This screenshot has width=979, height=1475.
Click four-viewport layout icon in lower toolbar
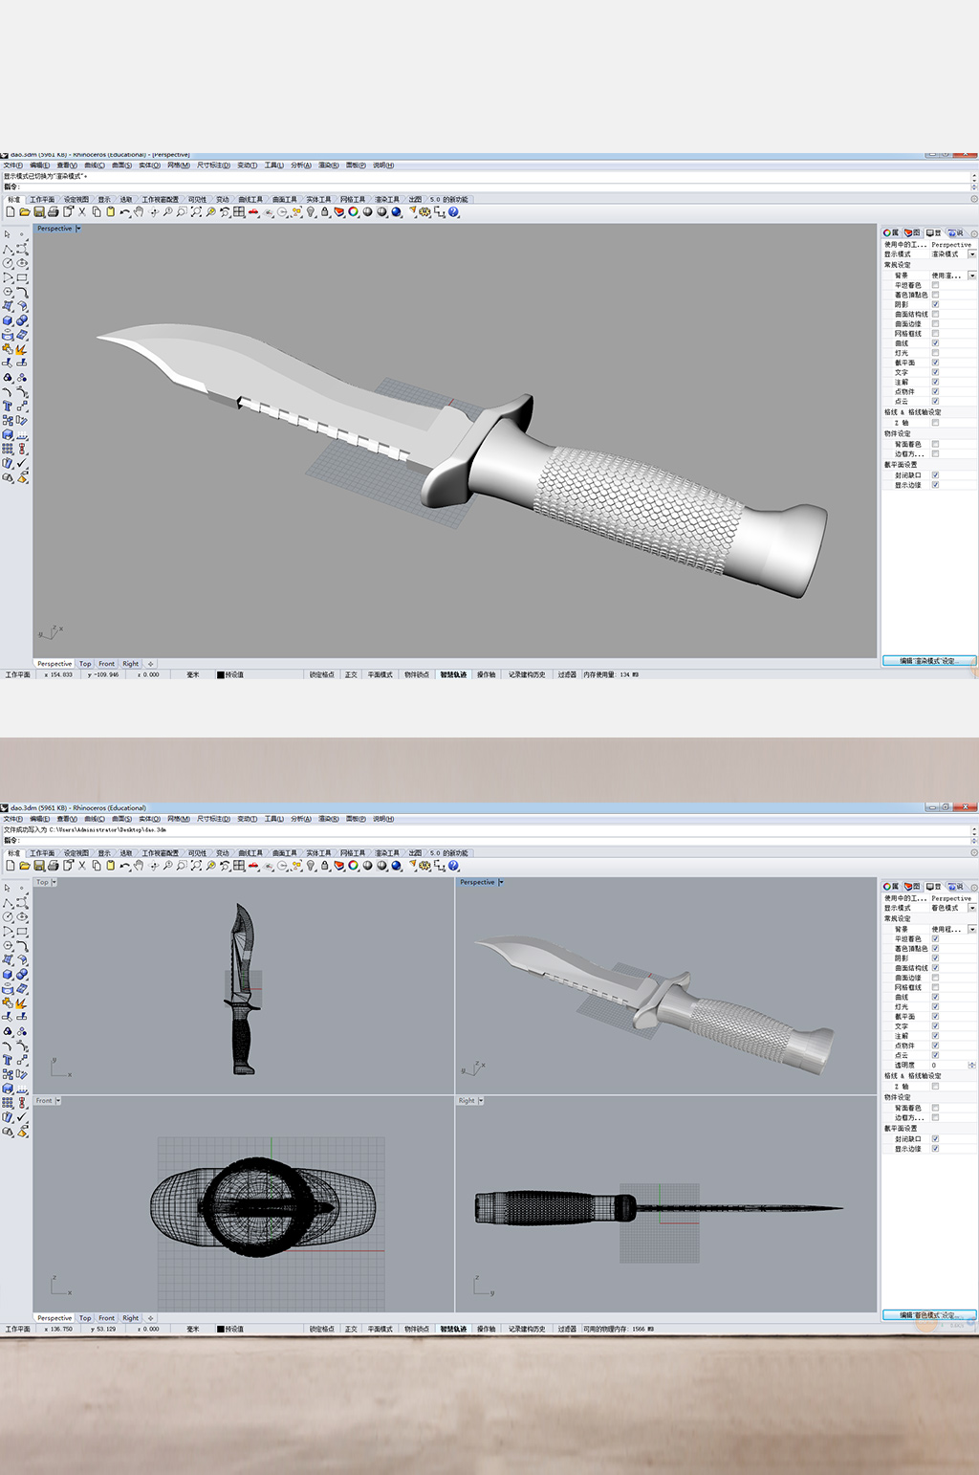(239, 866)
